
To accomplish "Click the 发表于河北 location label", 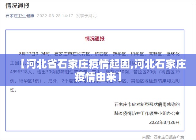I will tap(86, 16).
